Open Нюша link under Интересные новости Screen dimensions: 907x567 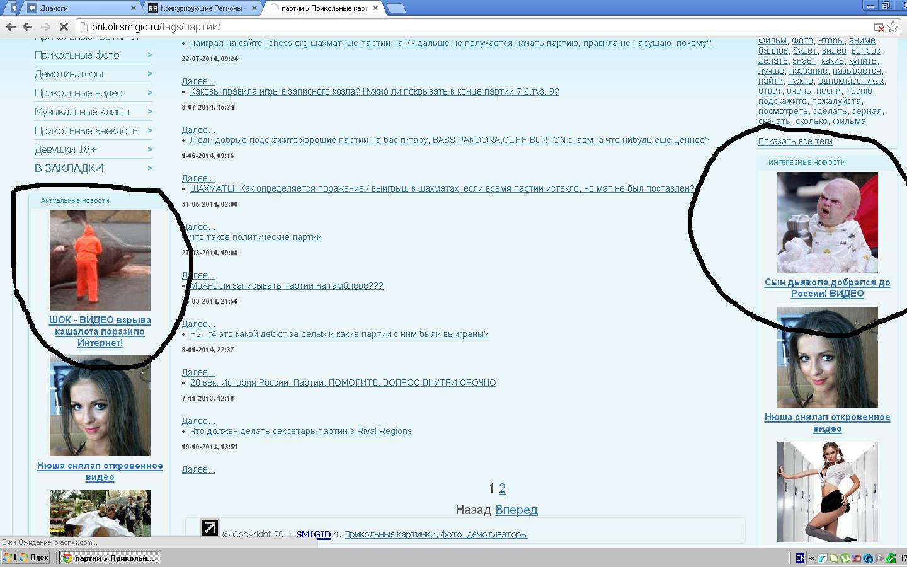click(x=828, y=423)
